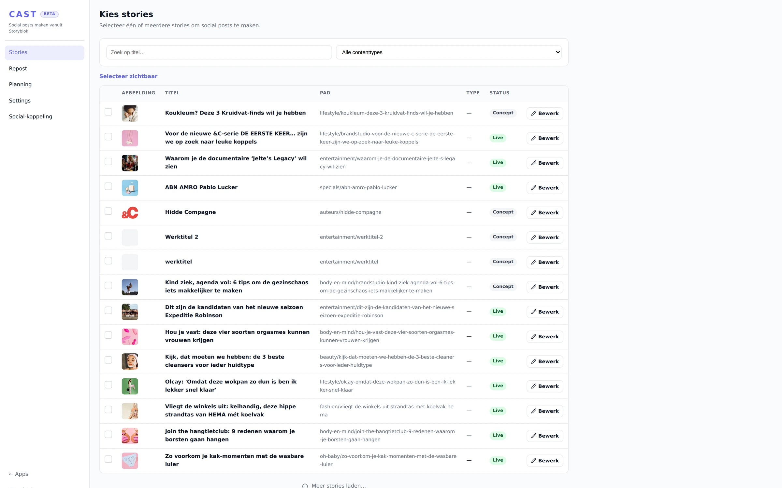Click the Meer stories laden loader

pos(334,485)
